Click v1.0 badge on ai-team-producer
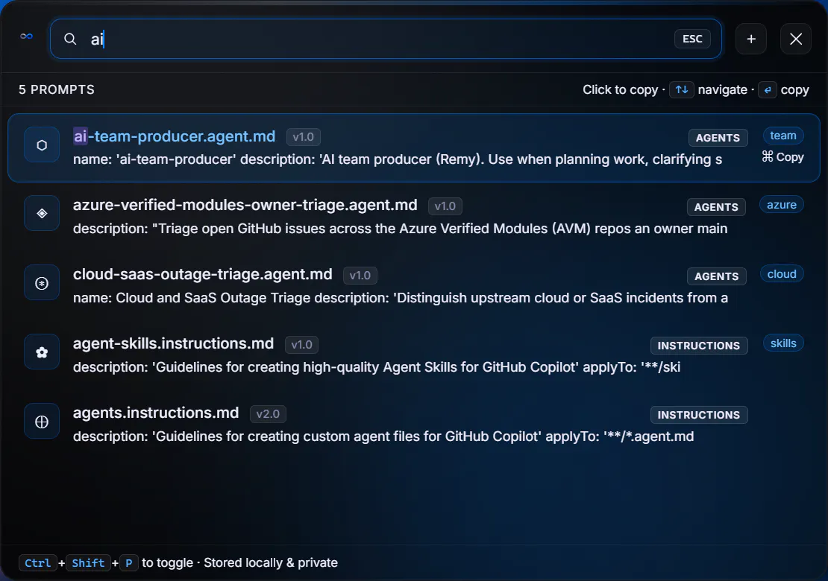This screenshot has height=581, width=828. [x=303, y=137]
